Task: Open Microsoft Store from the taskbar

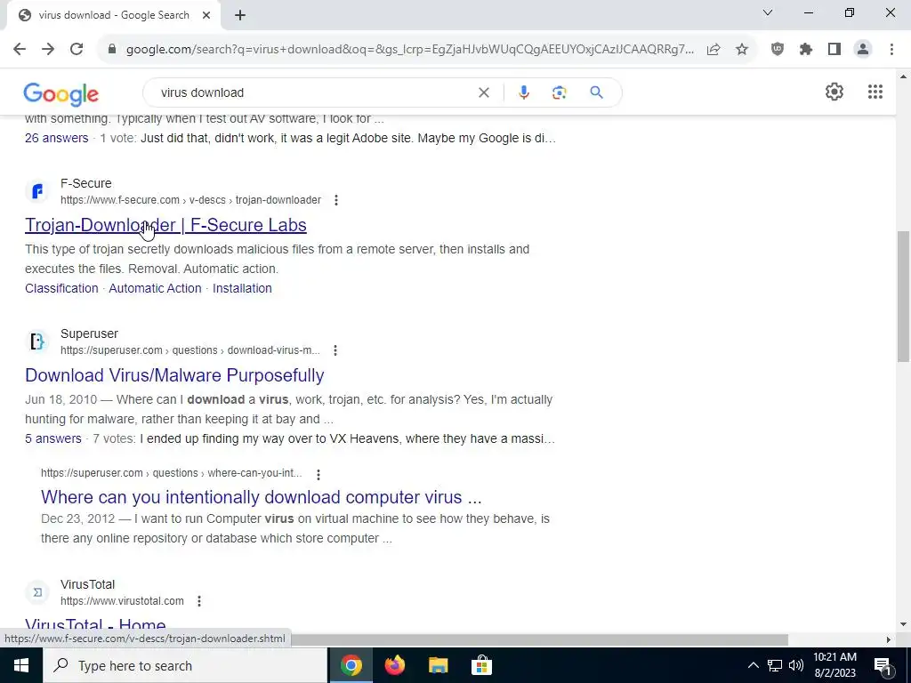Action: (x=481, y=665)
